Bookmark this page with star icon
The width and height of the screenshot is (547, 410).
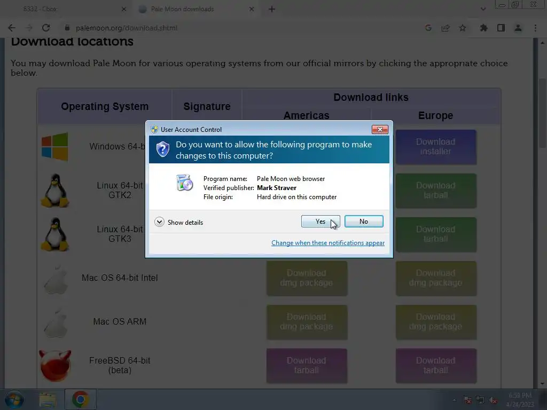pyautogui.click(x=463, y=28)
